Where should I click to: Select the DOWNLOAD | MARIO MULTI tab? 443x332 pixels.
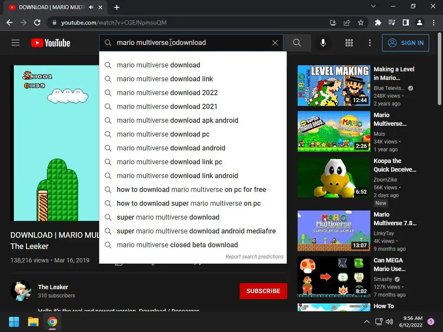coord(55,7)
